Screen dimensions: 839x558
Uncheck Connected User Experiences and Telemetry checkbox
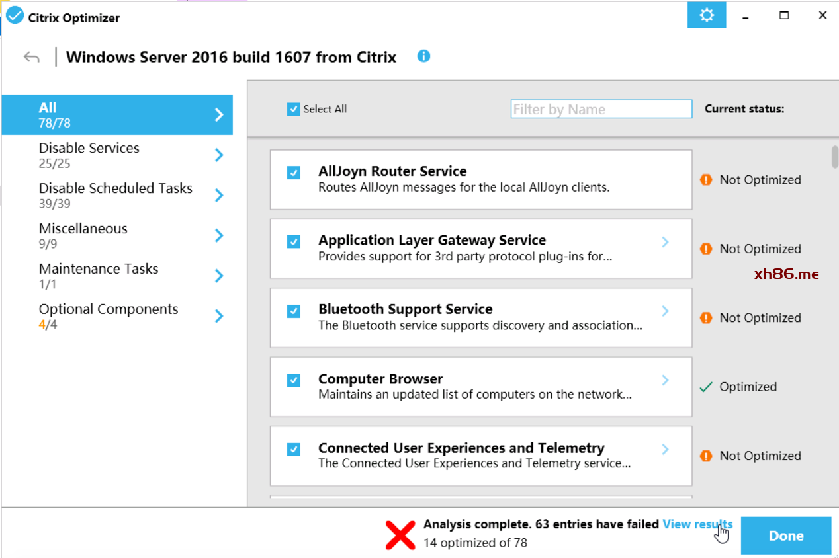(294, 449)
